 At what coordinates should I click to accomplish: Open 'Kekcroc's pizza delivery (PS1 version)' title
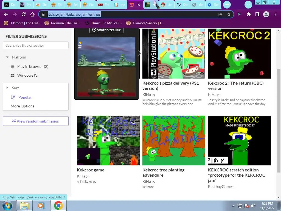[x=171, y=86]
